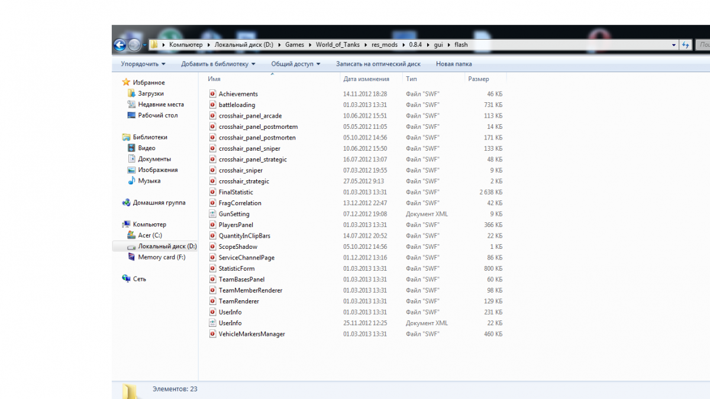Open the Музыка library icon
This screenshot has height=399, width=710.
(x=133, y=181)
